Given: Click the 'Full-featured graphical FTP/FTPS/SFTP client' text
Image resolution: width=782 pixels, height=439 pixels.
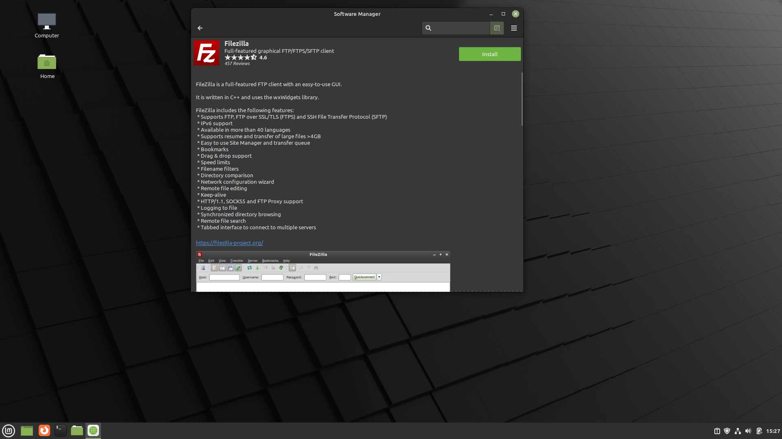Looking at the screenshot, I should (279, 51).
